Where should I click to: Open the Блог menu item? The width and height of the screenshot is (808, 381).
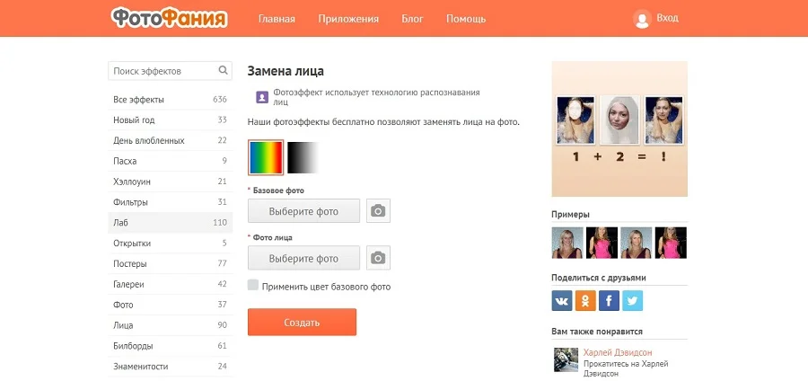(x=412, y=19)
